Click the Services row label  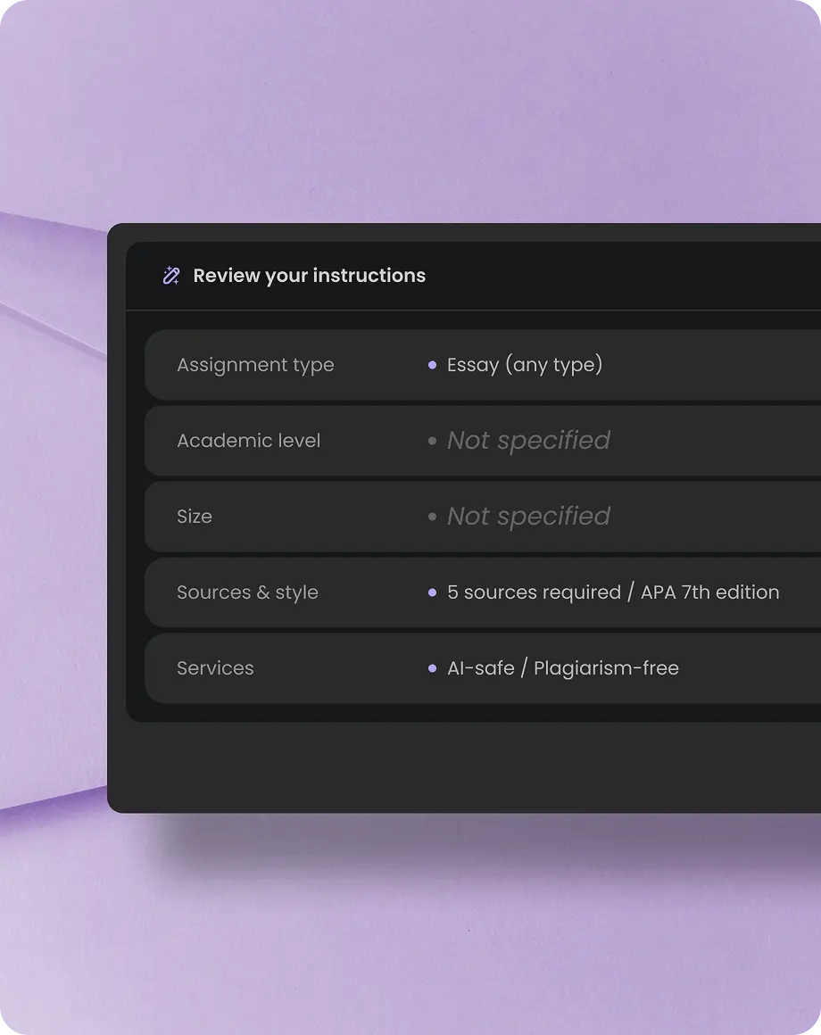coord(215,667)
